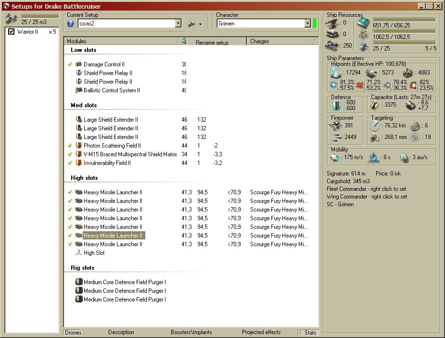Image resolution: width=445 pixels, height=338 pixels.
Task: Click the drone bay icon above Warrior II
Action: (x=12, y=19)
